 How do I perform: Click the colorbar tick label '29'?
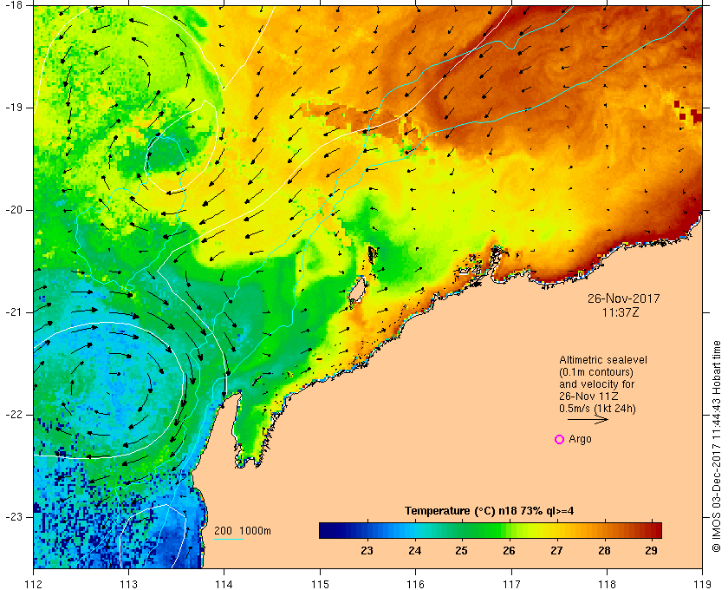tap(652, 551)
